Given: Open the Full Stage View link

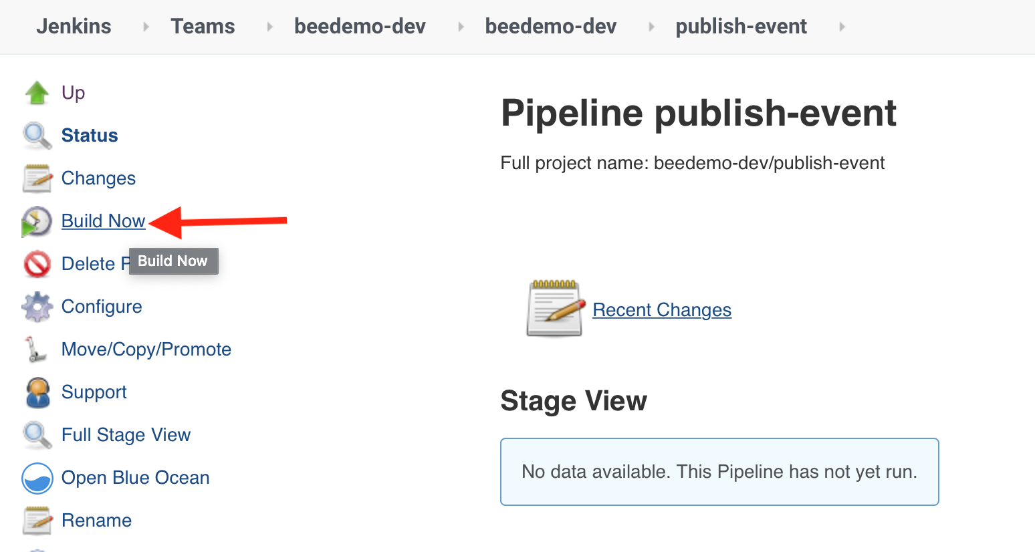Looking at the screenshot, I should coord(126,435).
